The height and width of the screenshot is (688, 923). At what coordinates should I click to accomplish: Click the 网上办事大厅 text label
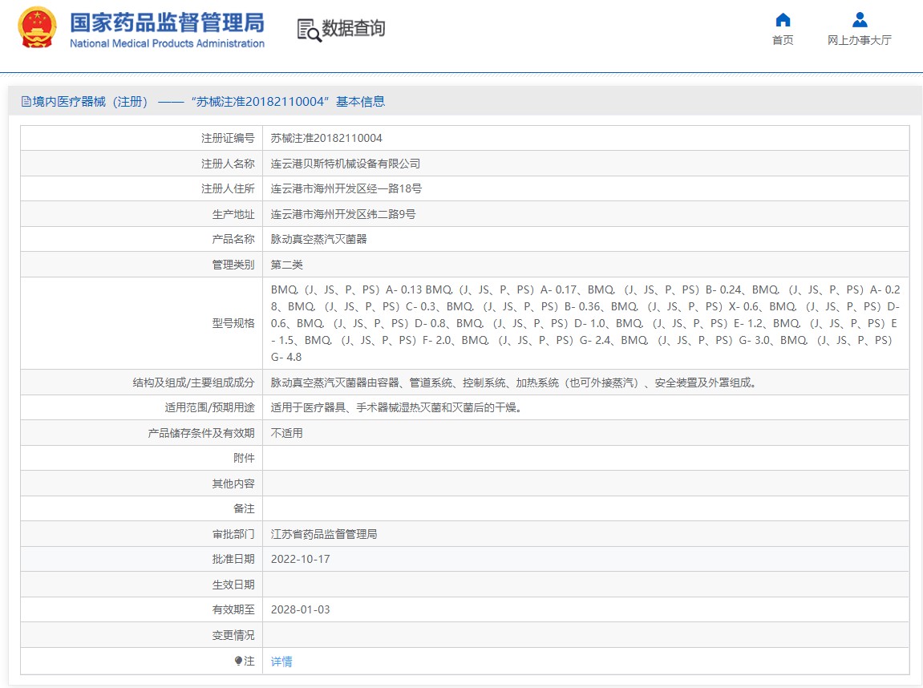click(x=860, y=40)
